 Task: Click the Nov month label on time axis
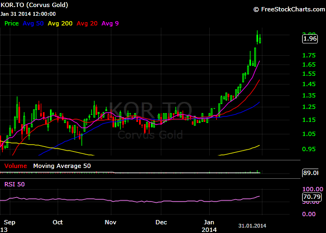110,222
